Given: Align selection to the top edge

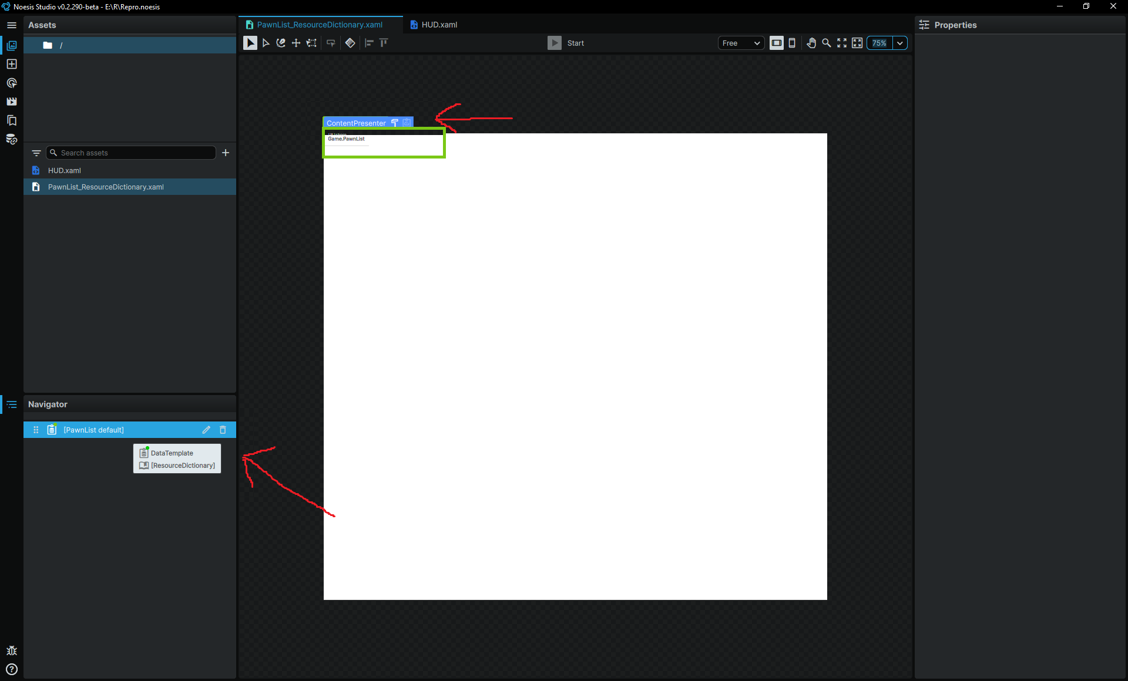Looking at the screenshot, I should [384, 43].
